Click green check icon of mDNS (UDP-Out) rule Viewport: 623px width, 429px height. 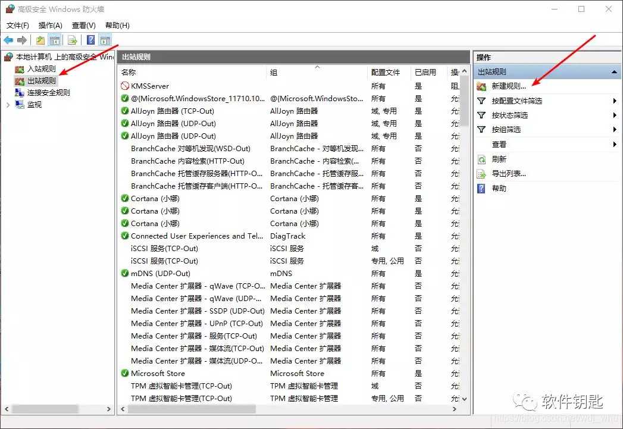[x=125, y=273]
